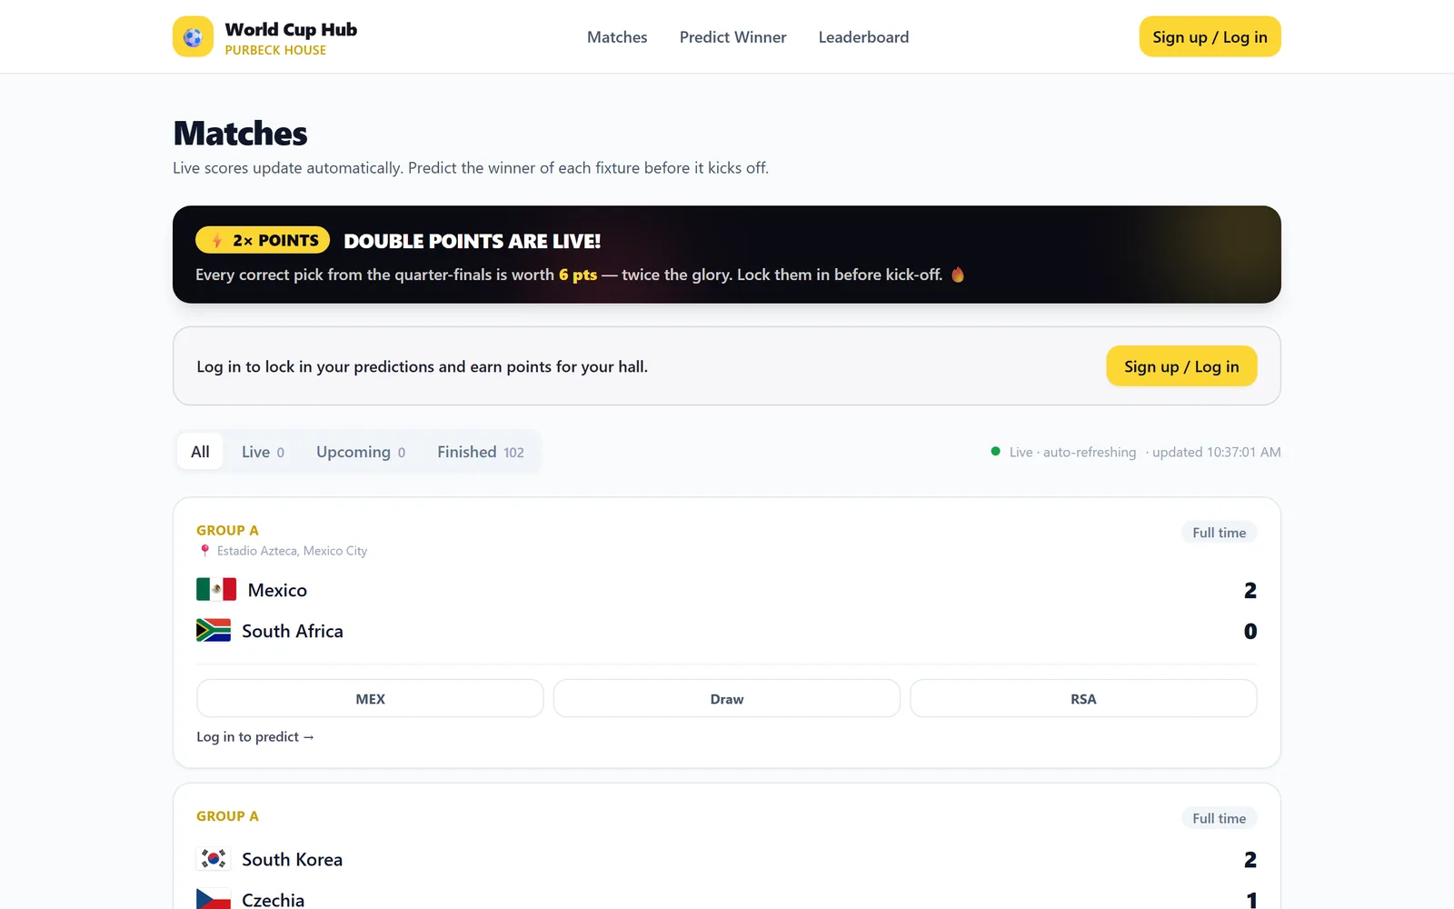Click the updated 10:37:01 AM timestamp
This screenshot has height=909, width=1454.
(1216, 452)
